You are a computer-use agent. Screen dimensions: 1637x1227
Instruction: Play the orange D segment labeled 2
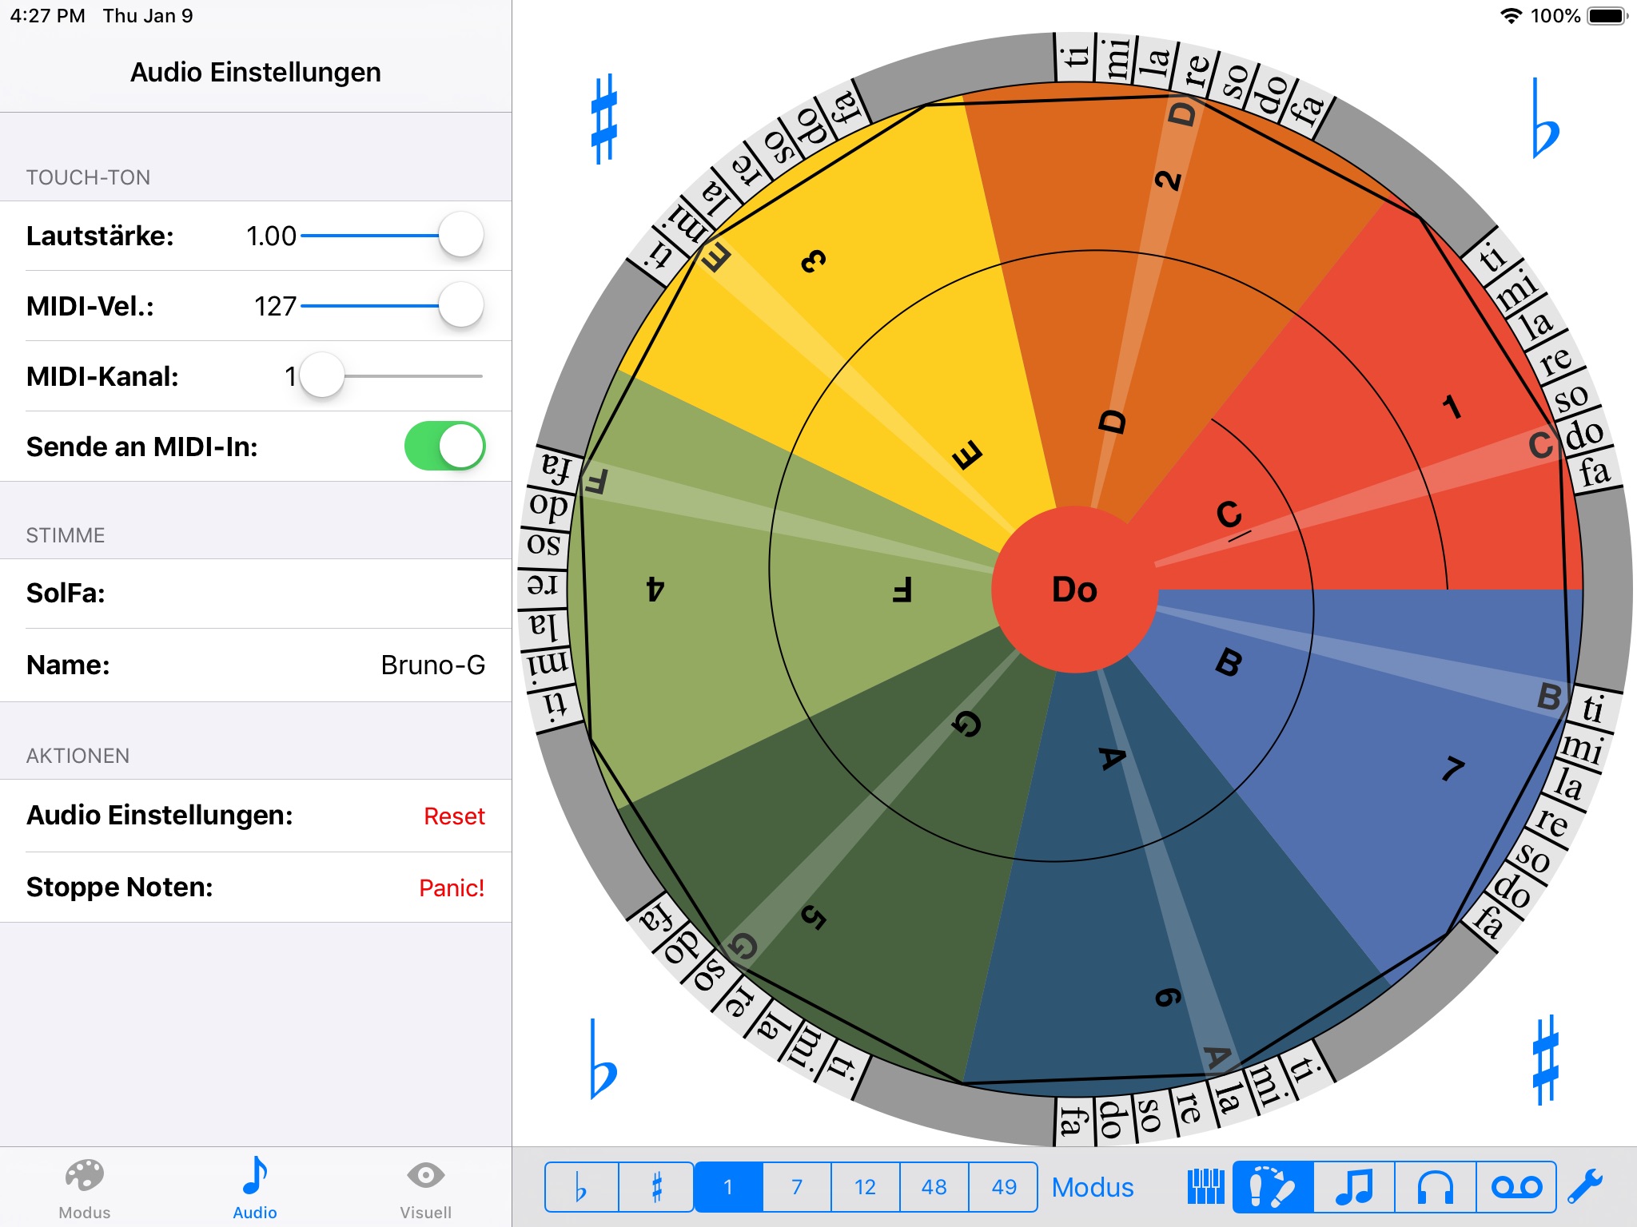[x=1168, y=180]
